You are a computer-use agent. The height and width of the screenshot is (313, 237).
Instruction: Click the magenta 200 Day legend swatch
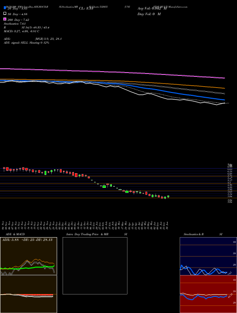[x=5, y=19]
